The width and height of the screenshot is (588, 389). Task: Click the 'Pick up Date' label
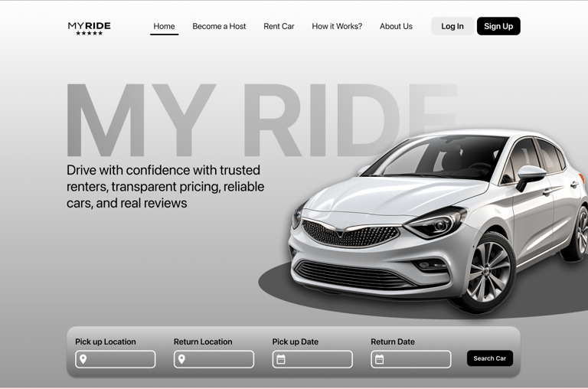point(295,342)
